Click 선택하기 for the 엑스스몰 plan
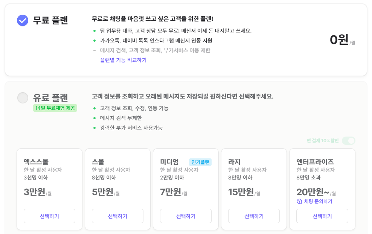Image resolution: width=372 pixels, height=234 pixels. pos(49,216)
